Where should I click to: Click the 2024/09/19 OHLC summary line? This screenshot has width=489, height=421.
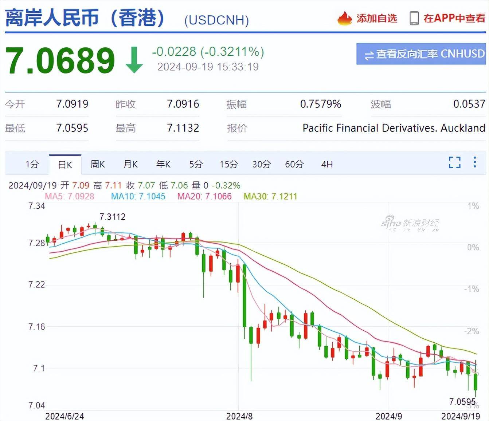click(124, 185)
